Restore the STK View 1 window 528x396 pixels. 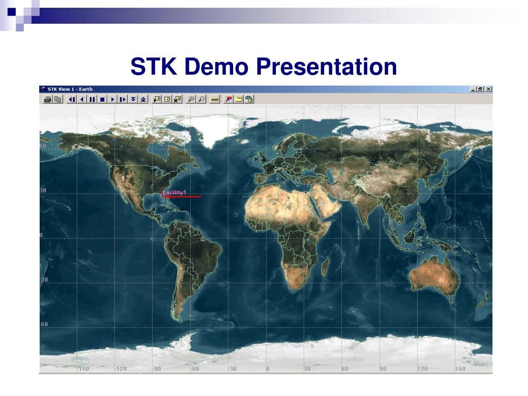tap(480, 89)
